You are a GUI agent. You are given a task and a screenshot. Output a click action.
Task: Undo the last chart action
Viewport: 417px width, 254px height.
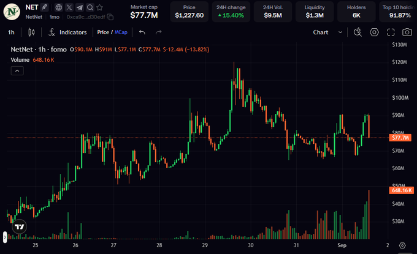coord(142,32)
